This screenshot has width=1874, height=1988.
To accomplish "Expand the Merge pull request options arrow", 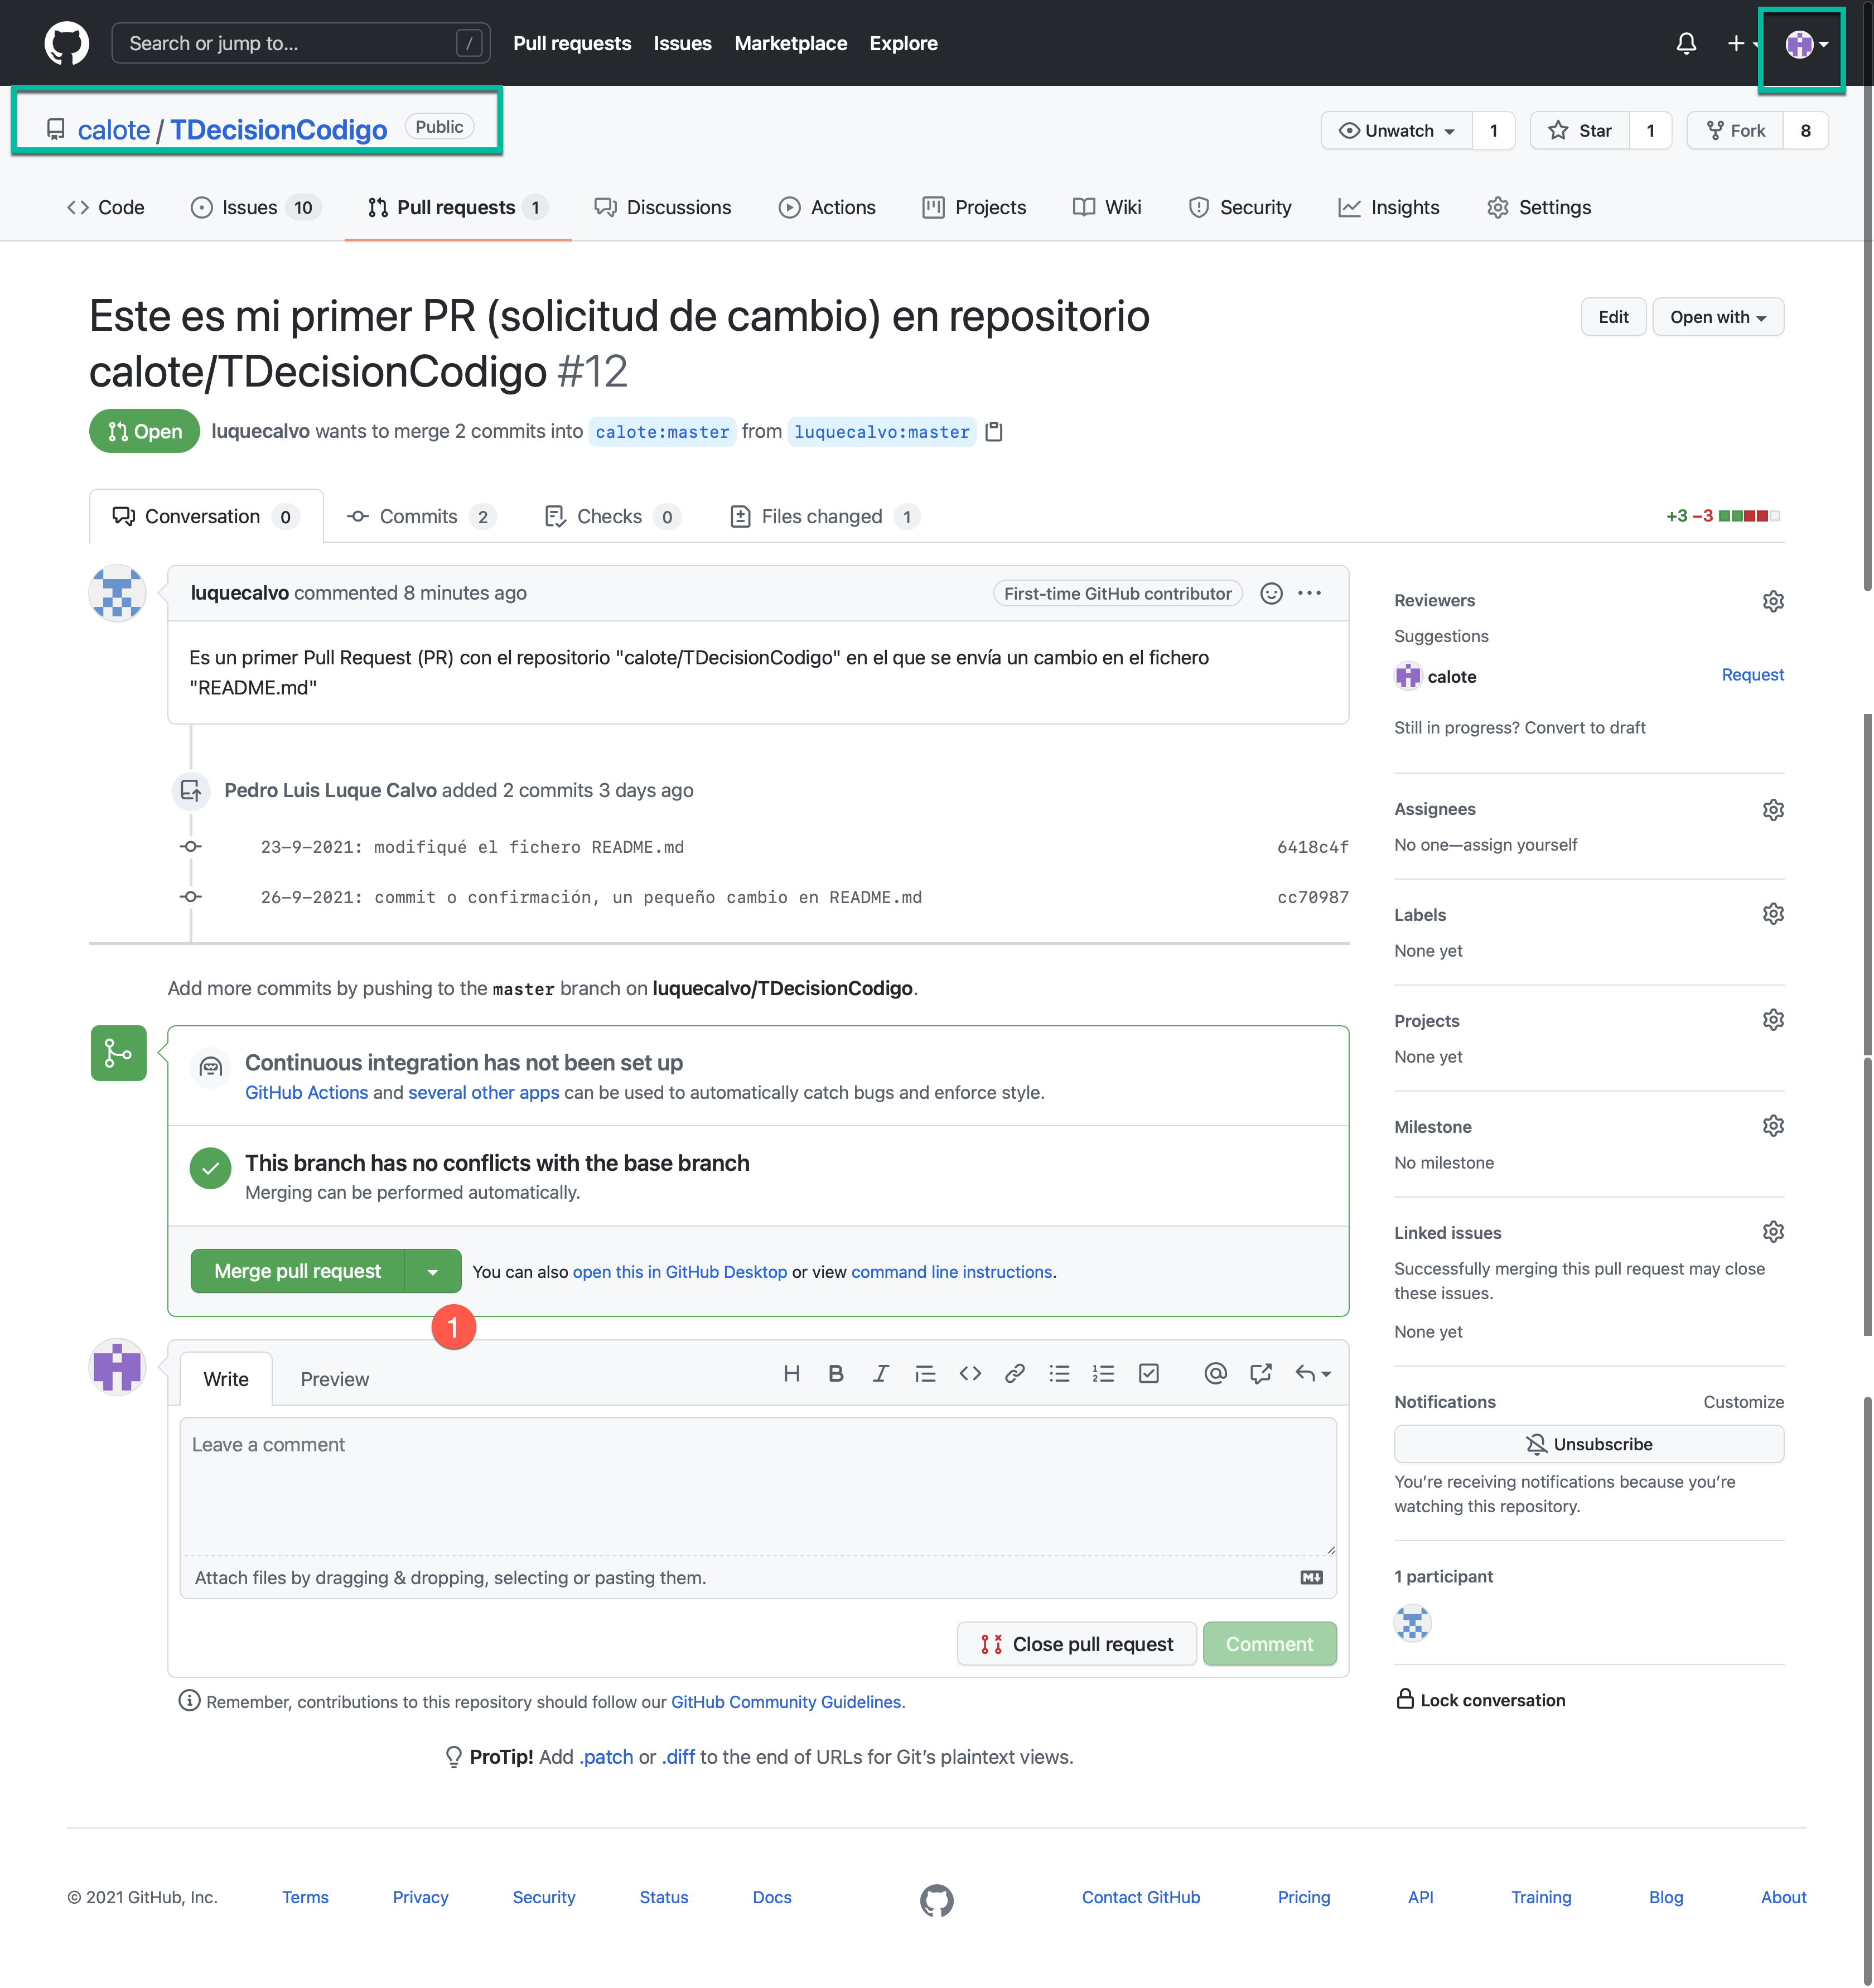I will point(432,1271).
